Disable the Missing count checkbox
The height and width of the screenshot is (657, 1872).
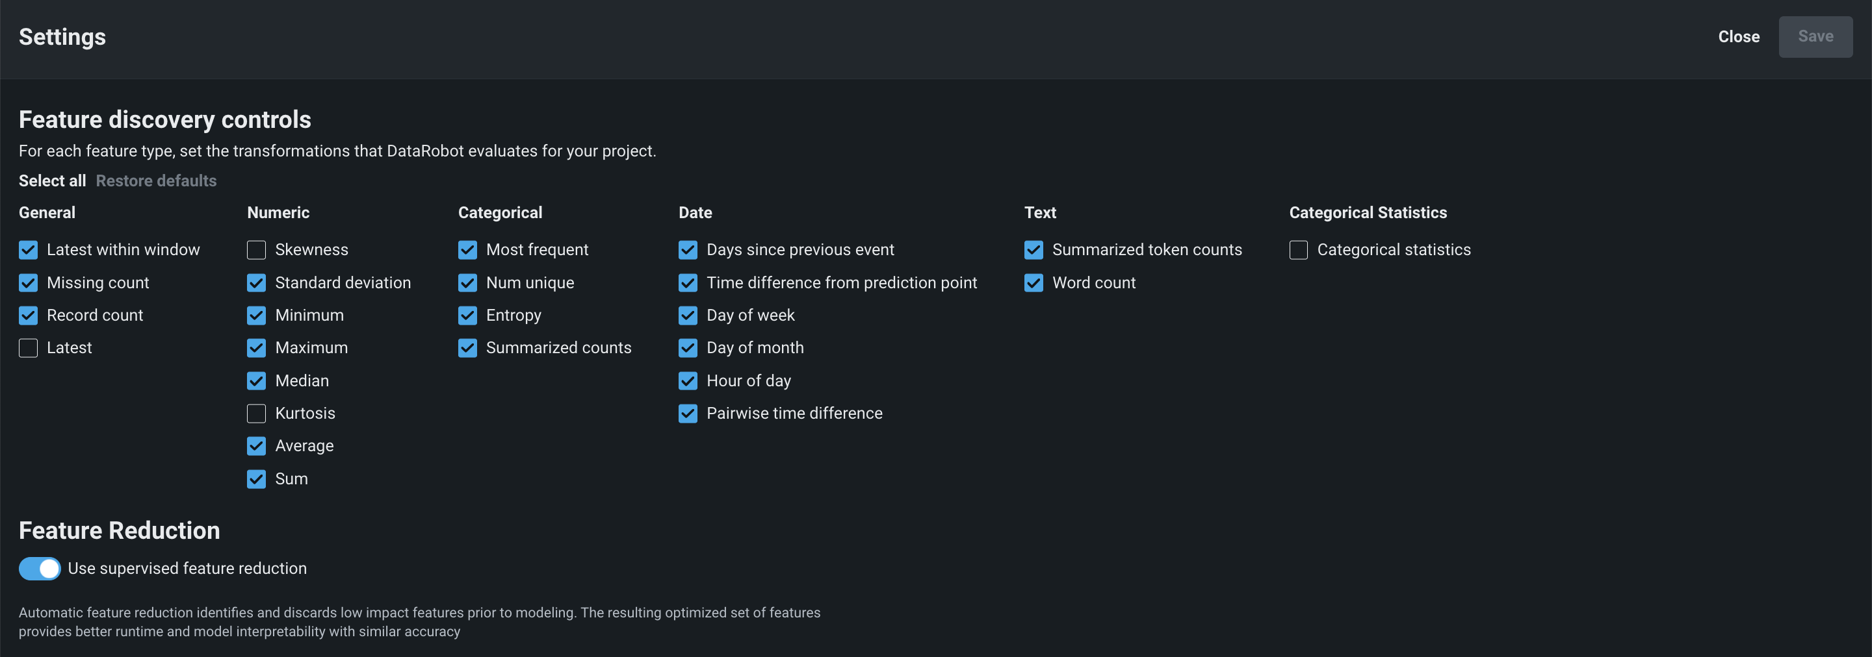click(x=27, y=282)
